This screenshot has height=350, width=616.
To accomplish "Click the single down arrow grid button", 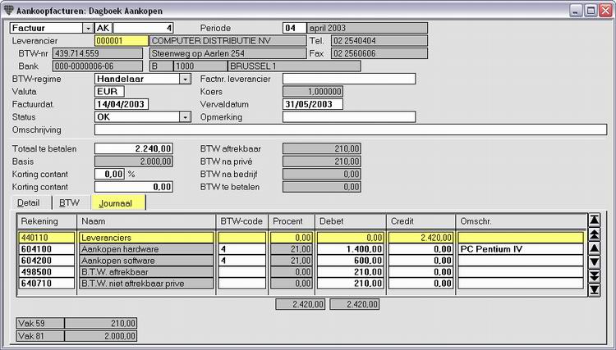I will coord(595,262).
